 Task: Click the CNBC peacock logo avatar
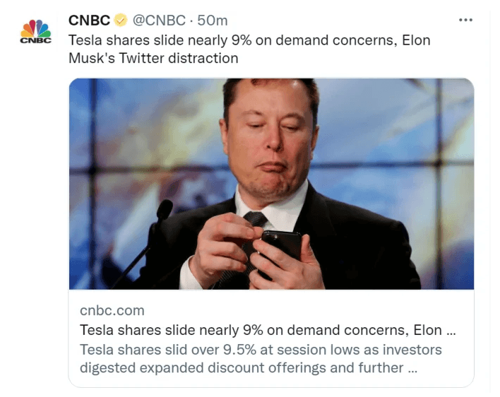point(35,32)
